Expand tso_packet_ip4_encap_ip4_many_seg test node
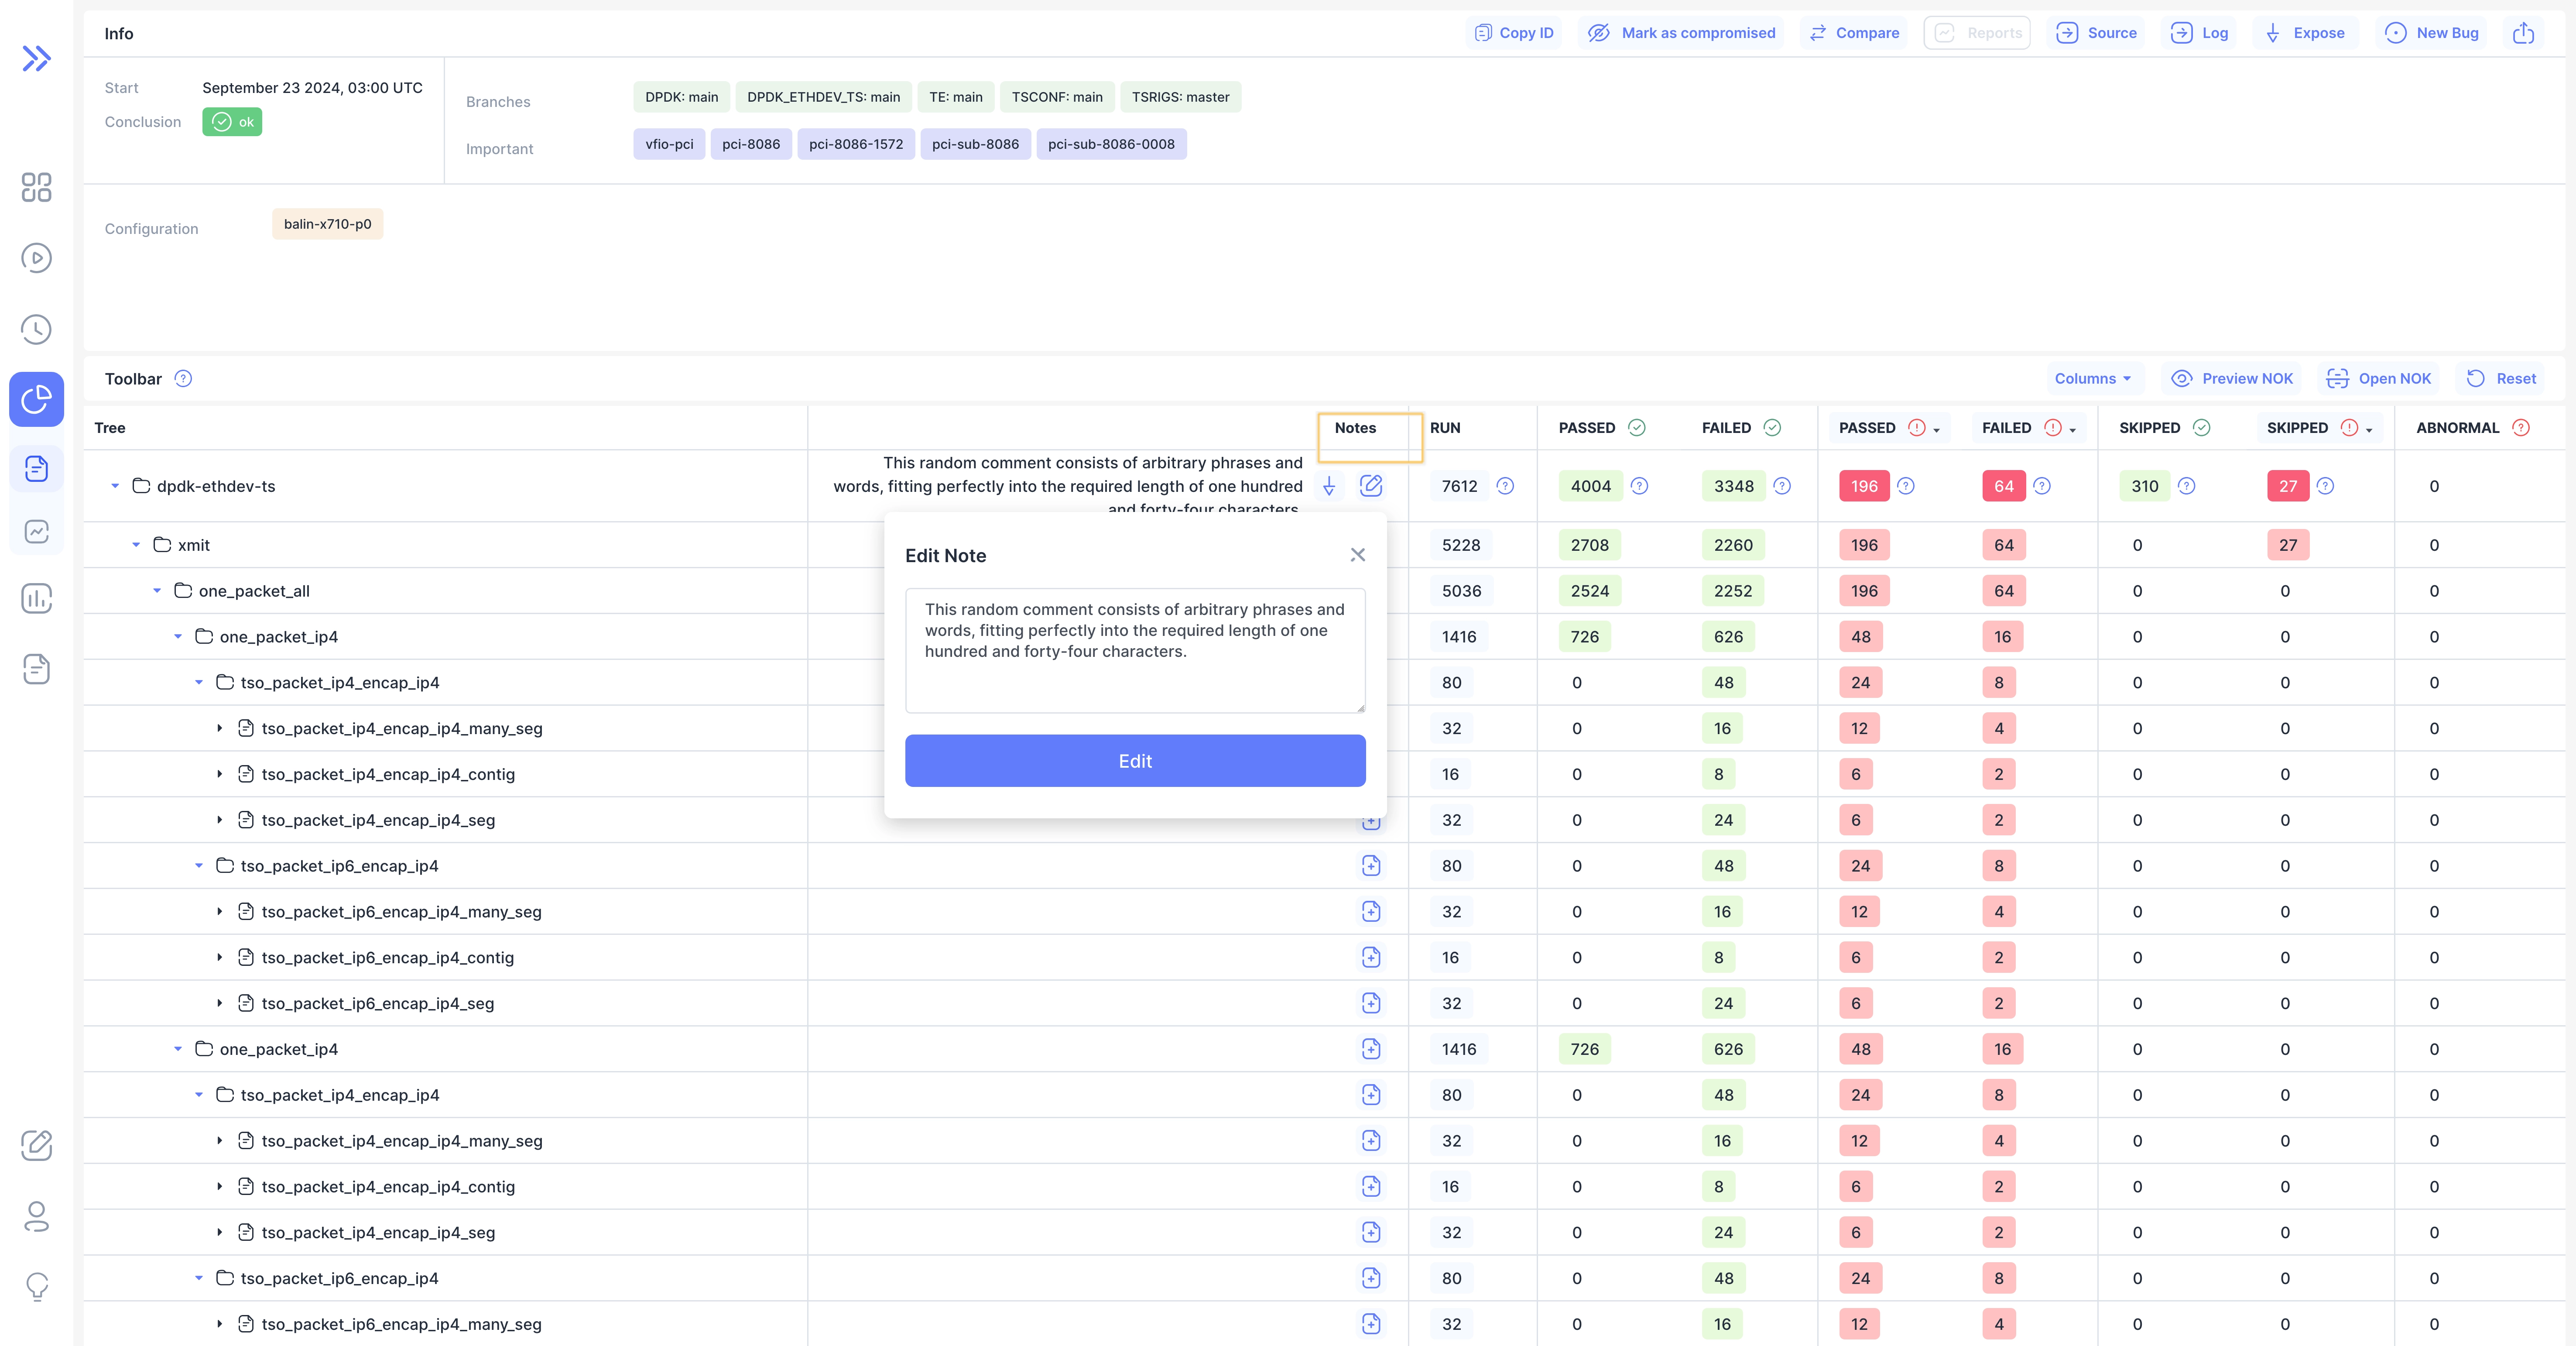2576x1346 pixels. point(220,728)
